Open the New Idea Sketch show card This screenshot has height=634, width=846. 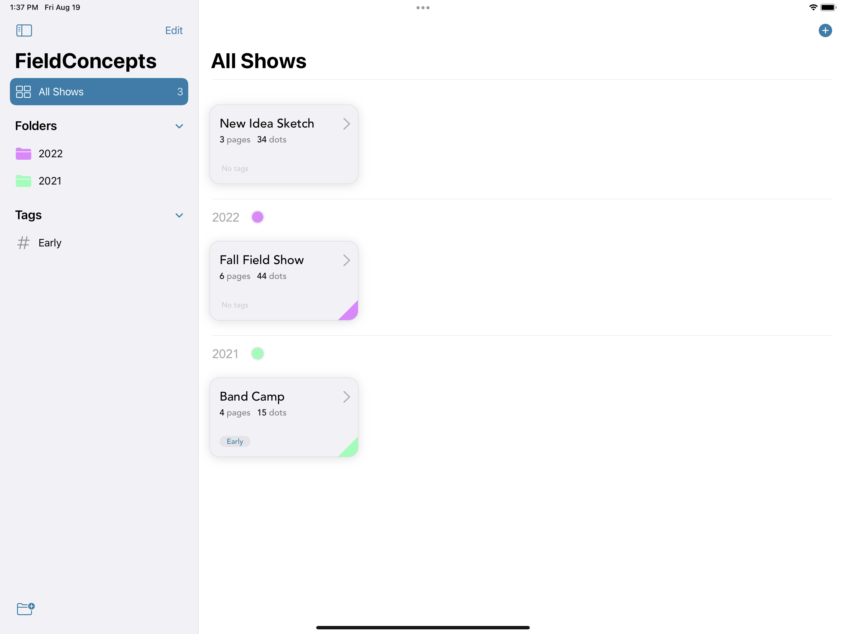(284, 144)
